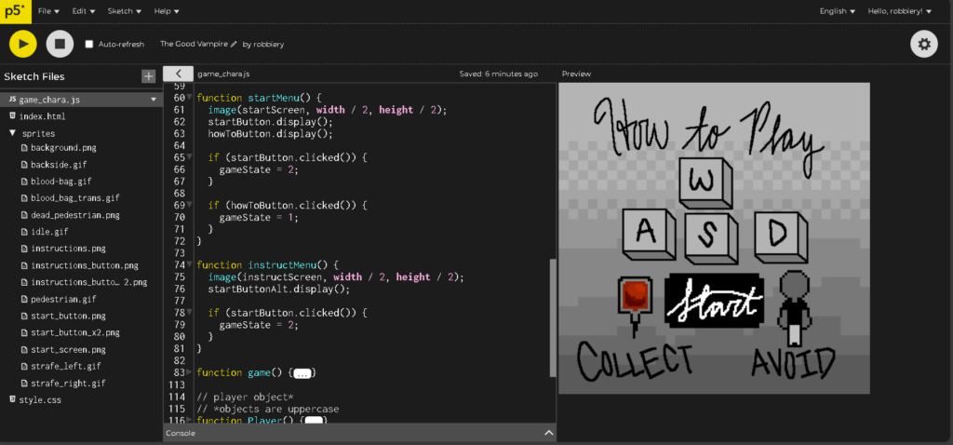Open the Hello, robbiery! account menu

click(900, 11)
